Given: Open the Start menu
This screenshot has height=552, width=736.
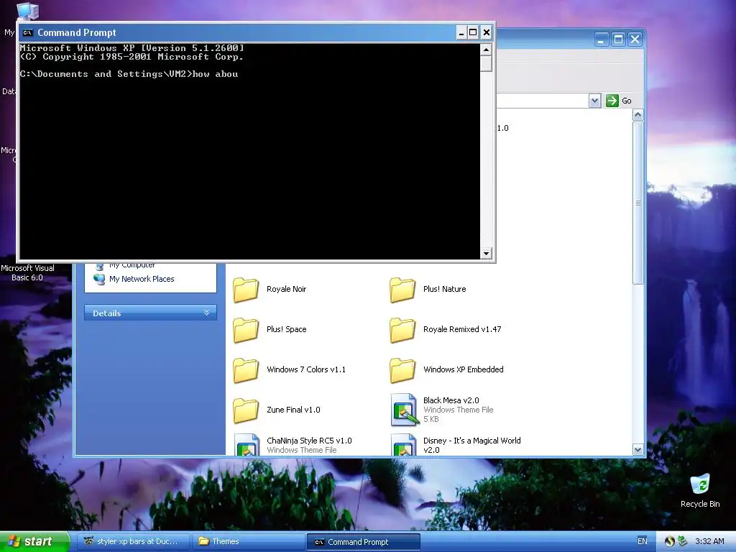Looking at the screenshot, I should (x=34, y=541).
